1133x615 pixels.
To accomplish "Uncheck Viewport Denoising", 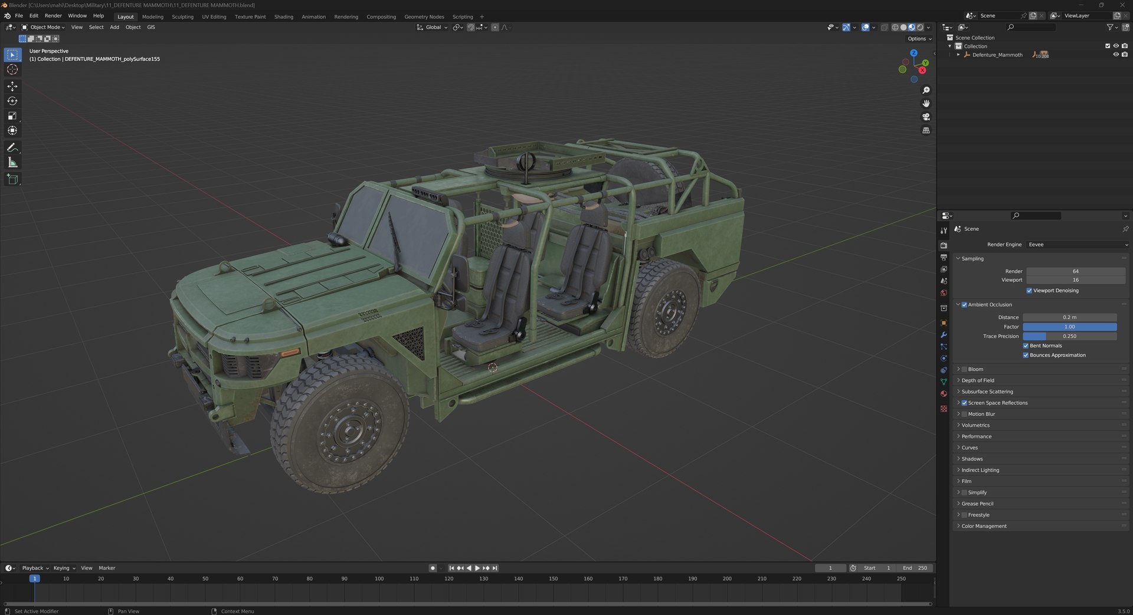I will point(1029,291).
